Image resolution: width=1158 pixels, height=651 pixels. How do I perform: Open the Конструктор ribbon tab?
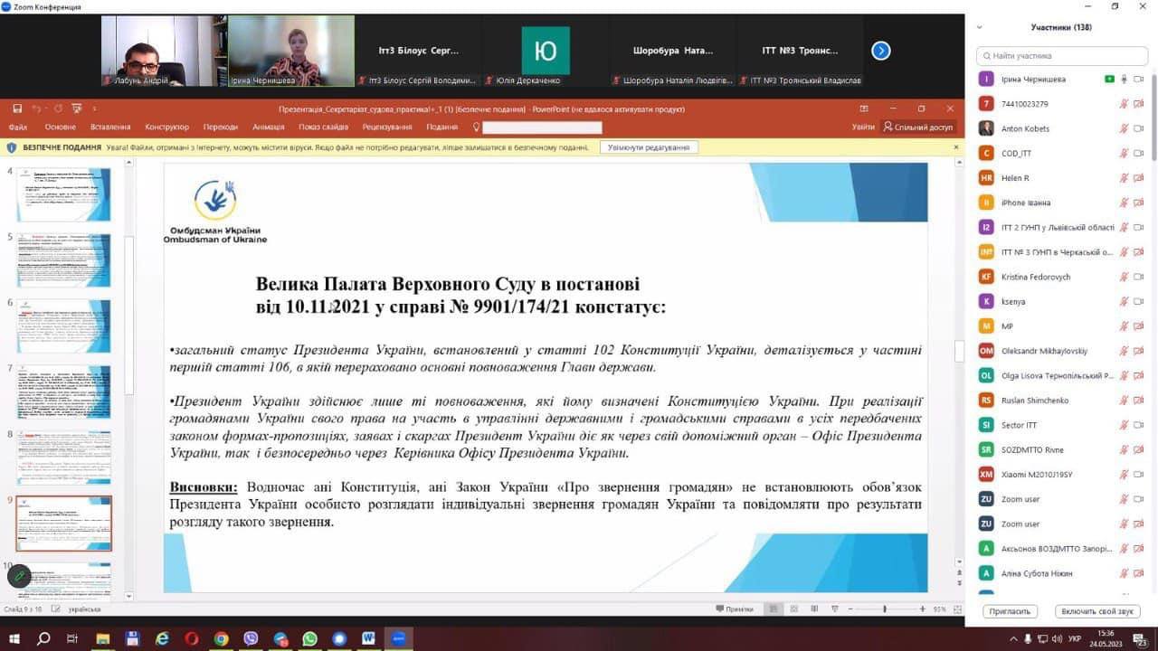click(x=166, y=127)
